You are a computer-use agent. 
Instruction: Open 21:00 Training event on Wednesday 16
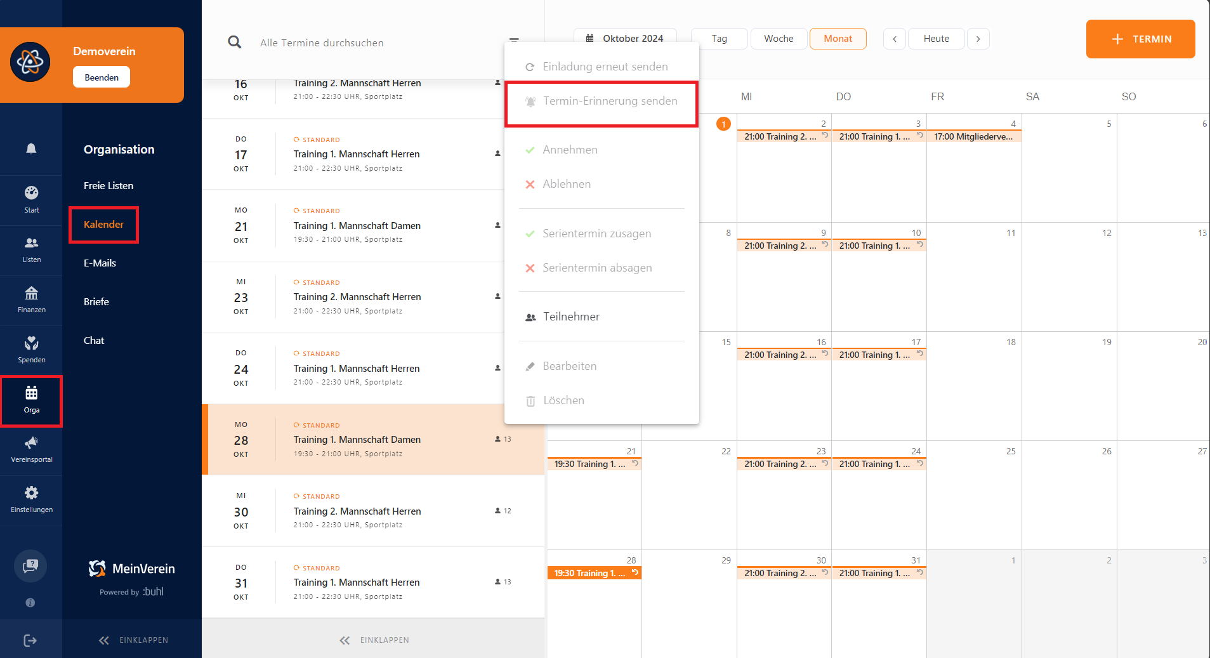click(784, 355)
